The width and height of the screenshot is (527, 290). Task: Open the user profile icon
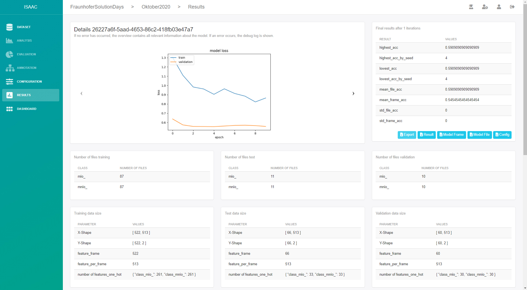tap(499, 7)
